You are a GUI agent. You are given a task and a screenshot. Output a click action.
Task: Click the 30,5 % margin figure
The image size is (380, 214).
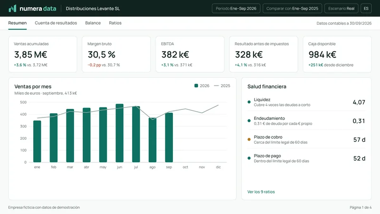(x=102, y=55)
